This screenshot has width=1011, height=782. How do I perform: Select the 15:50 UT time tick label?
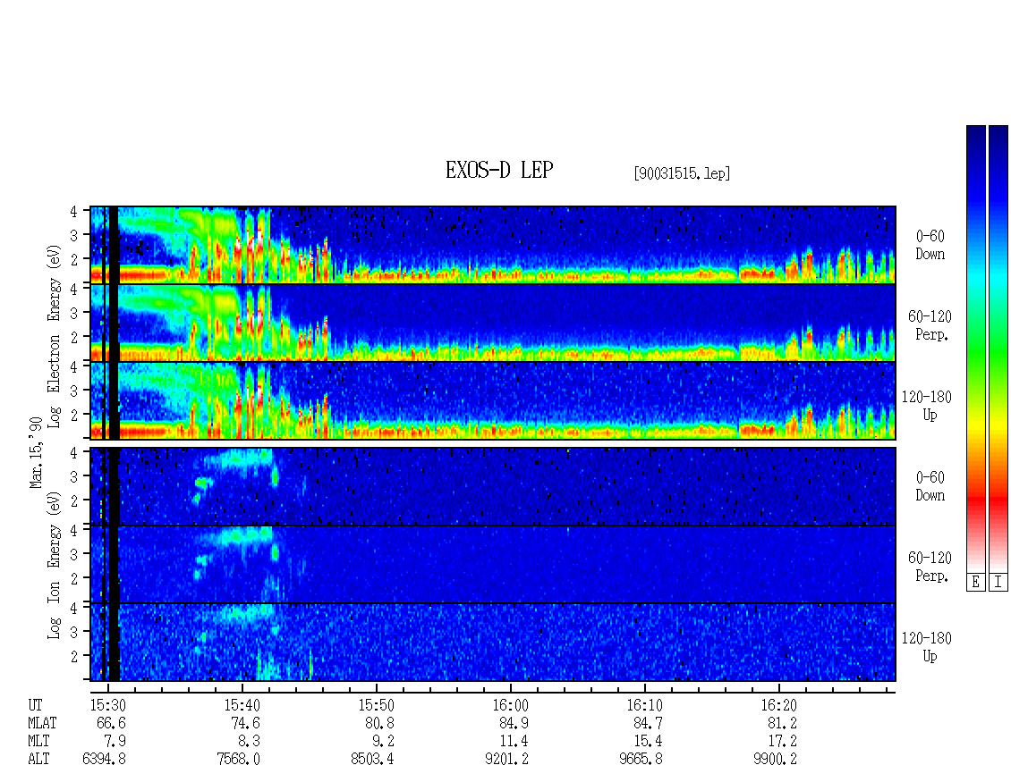point(376,705)
